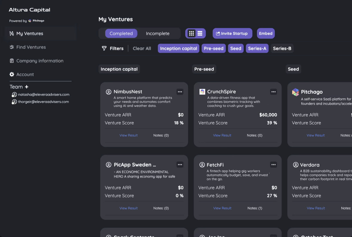
Task: Toggle off the Seed filter chip
Action: 236,48
